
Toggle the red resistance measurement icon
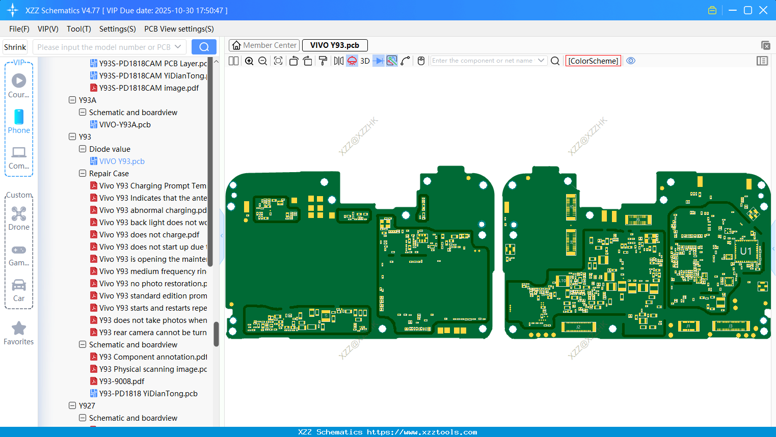(x=352, y=61)
